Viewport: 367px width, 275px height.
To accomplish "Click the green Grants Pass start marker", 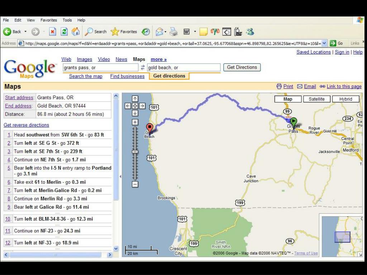I will [x=293, y=122].
